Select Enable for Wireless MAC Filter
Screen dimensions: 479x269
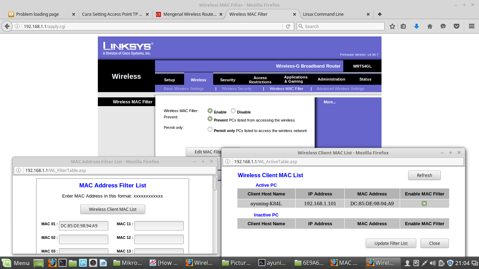pyautogui.click(x=210, y=111)
